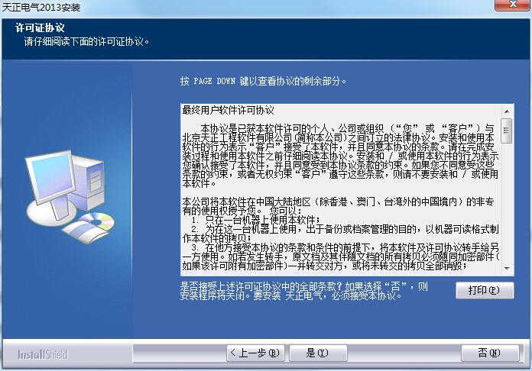Click the InstallShield logo
Viewport: 532px width, 371px height.
tap(43, 354)
